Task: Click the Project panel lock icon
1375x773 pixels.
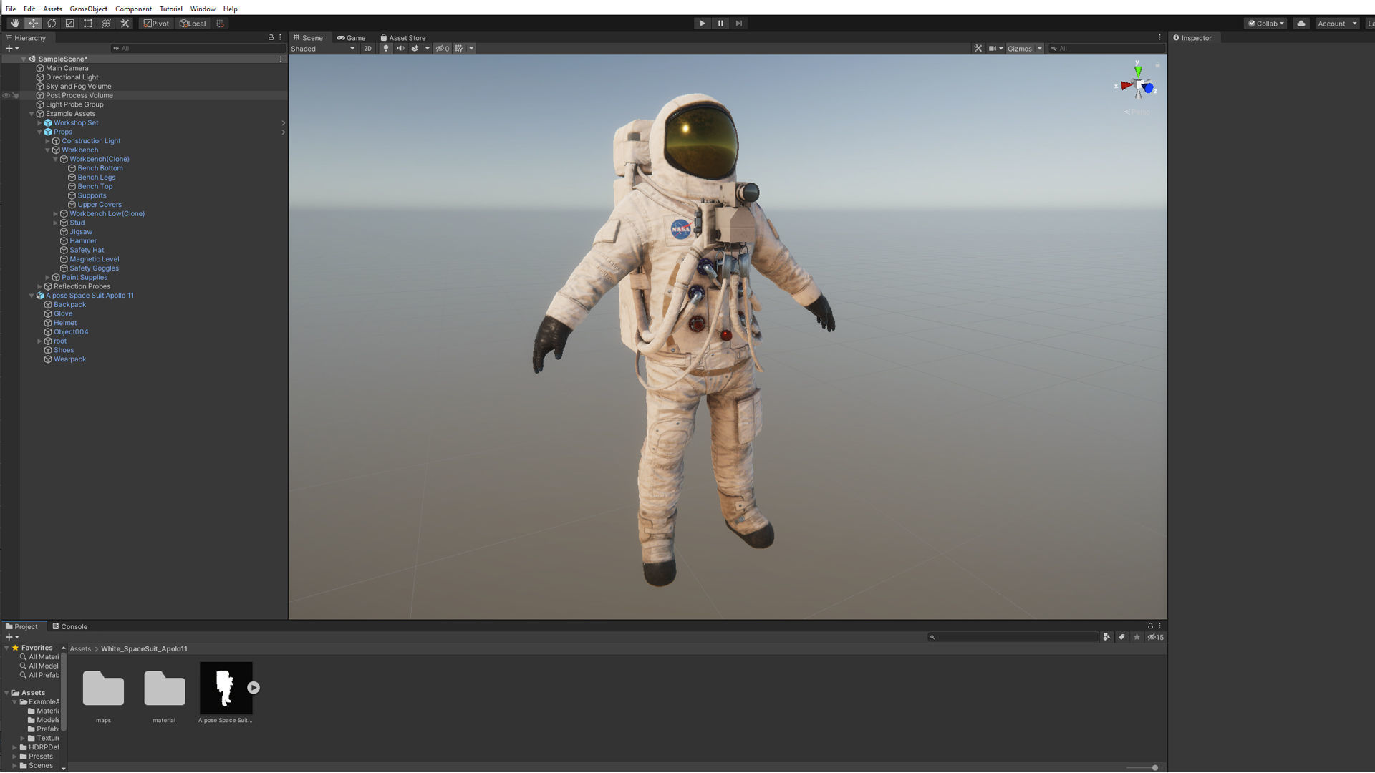Action: [x=1150, y=626]
